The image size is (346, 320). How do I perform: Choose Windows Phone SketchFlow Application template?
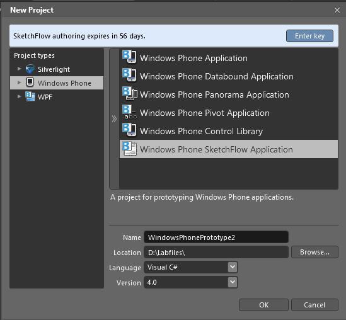click(229, 149)
